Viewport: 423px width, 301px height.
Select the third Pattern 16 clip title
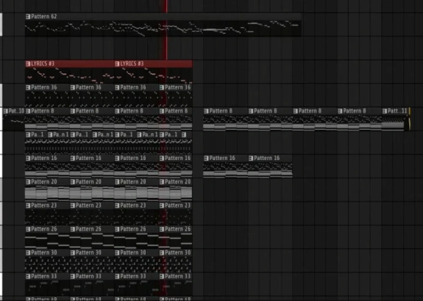[x=133, y=159]
